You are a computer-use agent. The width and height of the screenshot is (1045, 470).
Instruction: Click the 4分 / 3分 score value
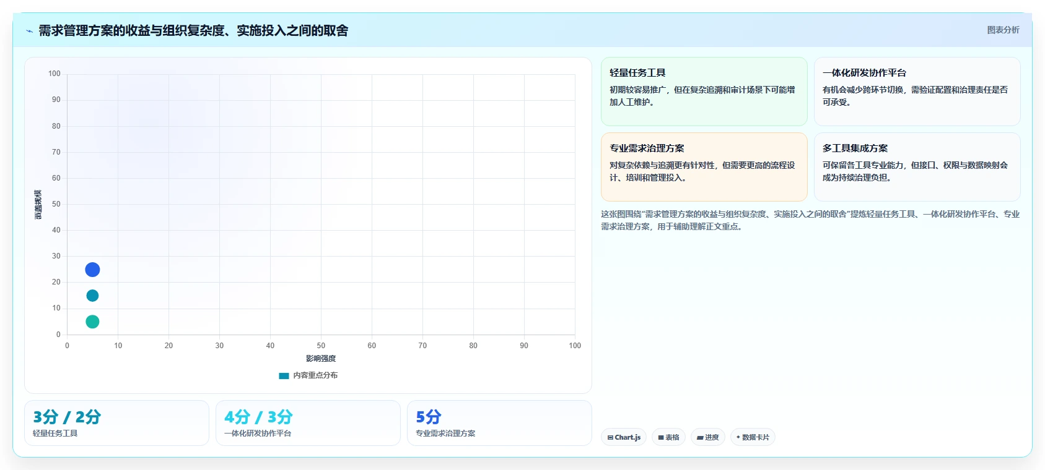pos(258,417)
